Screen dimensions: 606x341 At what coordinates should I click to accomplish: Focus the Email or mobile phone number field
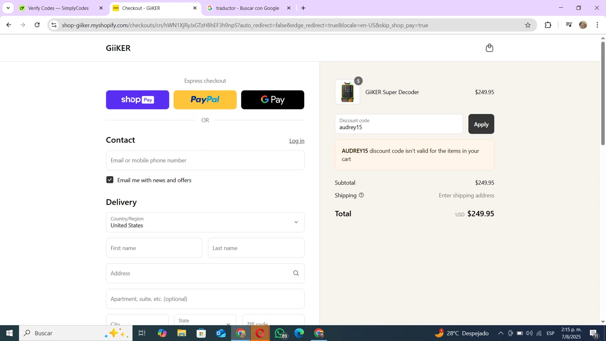pyautogui.click(x=205, y=160)
